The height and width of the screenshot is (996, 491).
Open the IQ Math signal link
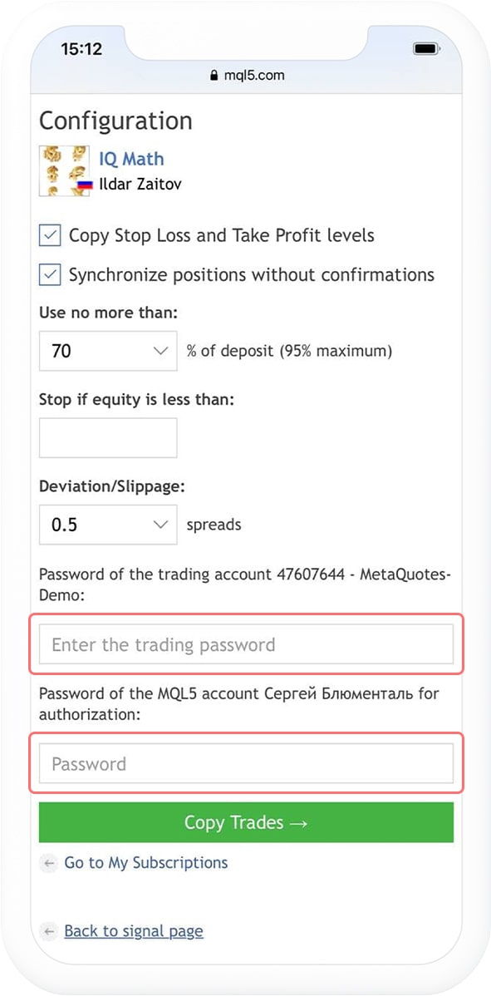(x=131, y=159)
